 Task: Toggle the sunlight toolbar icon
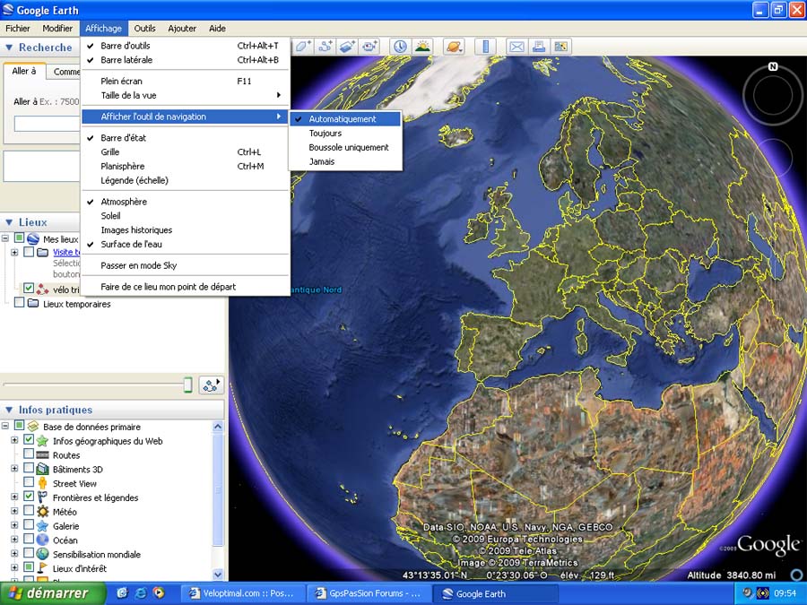pos(421,47)
